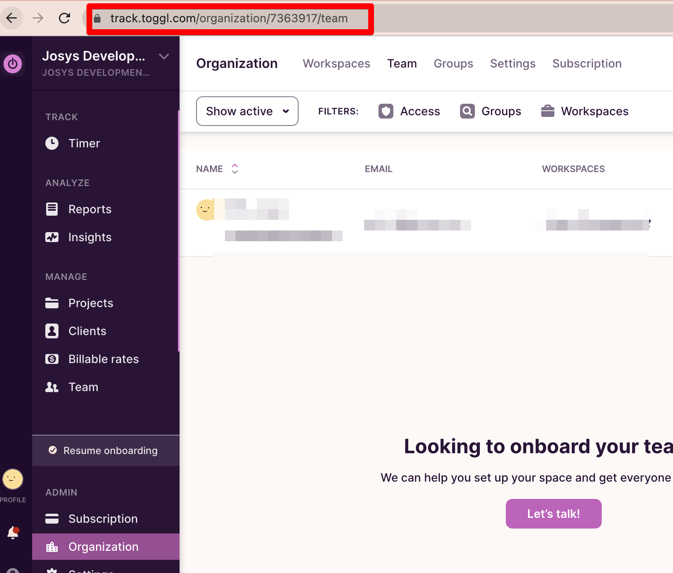Viewport: 673px width, 573px height.
Task: Click the browser address bar URL
Action: (x=229, y=19)
